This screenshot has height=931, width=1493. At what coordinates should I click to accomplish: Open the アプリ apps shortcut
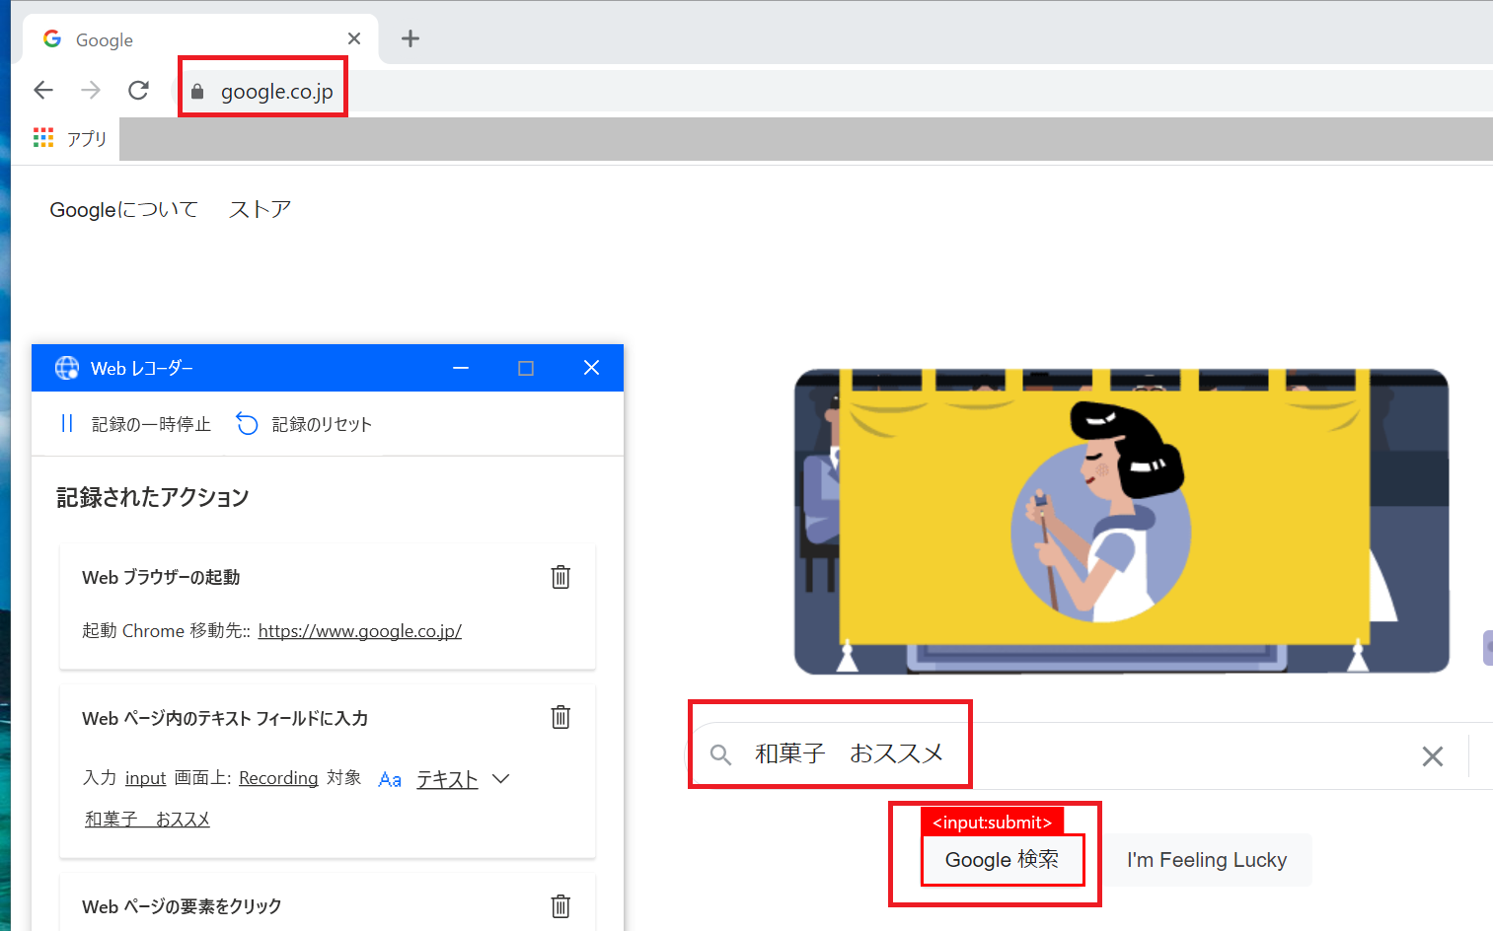[69, 138]
